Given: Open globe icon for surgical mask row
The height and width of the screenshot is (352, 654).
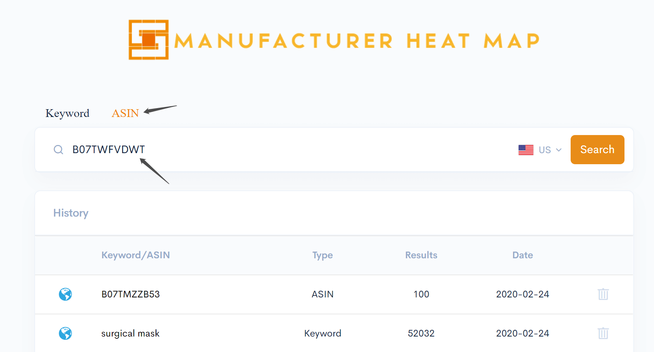Looking at the screenshot, I should [x=65, y=334].
